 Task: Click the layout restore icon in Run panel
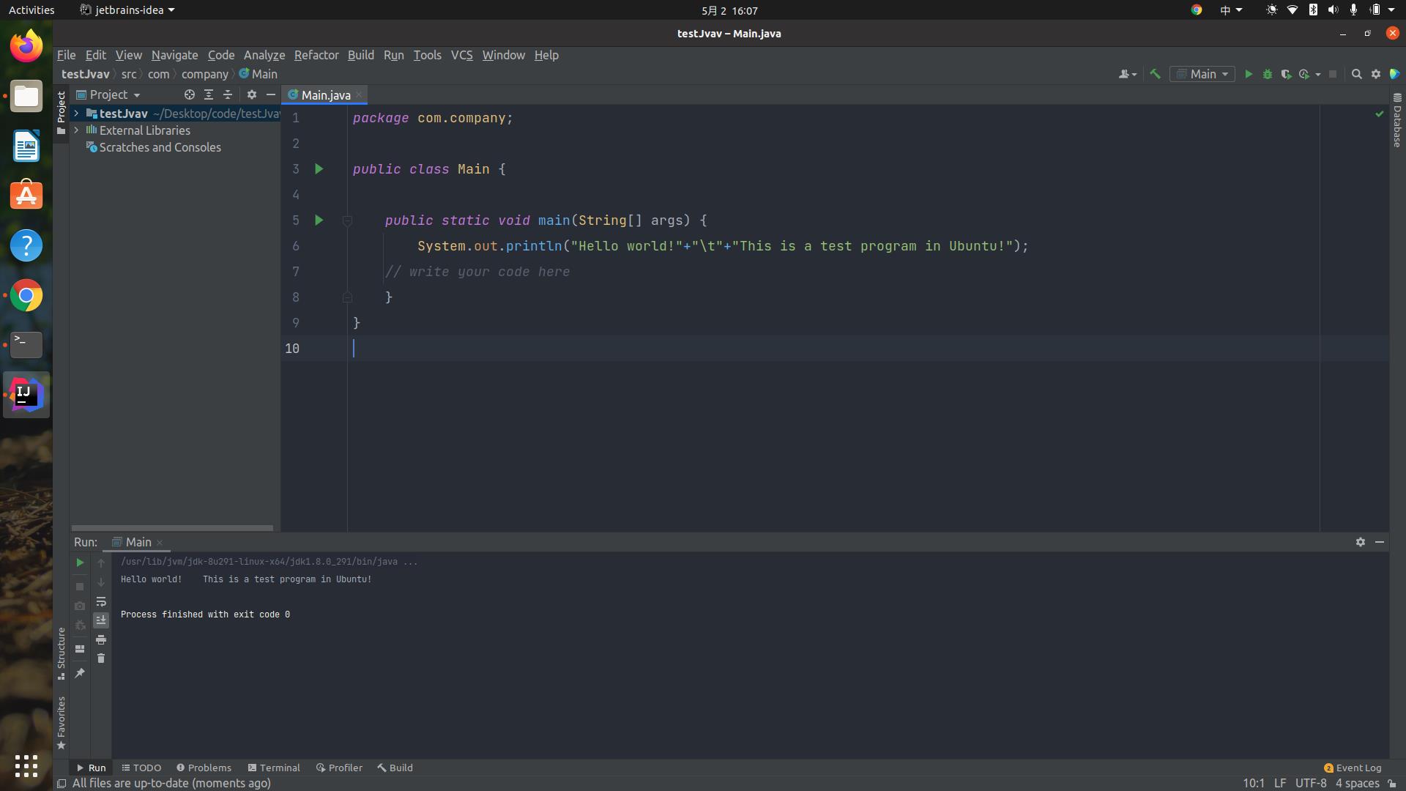(x=80, y=649)
